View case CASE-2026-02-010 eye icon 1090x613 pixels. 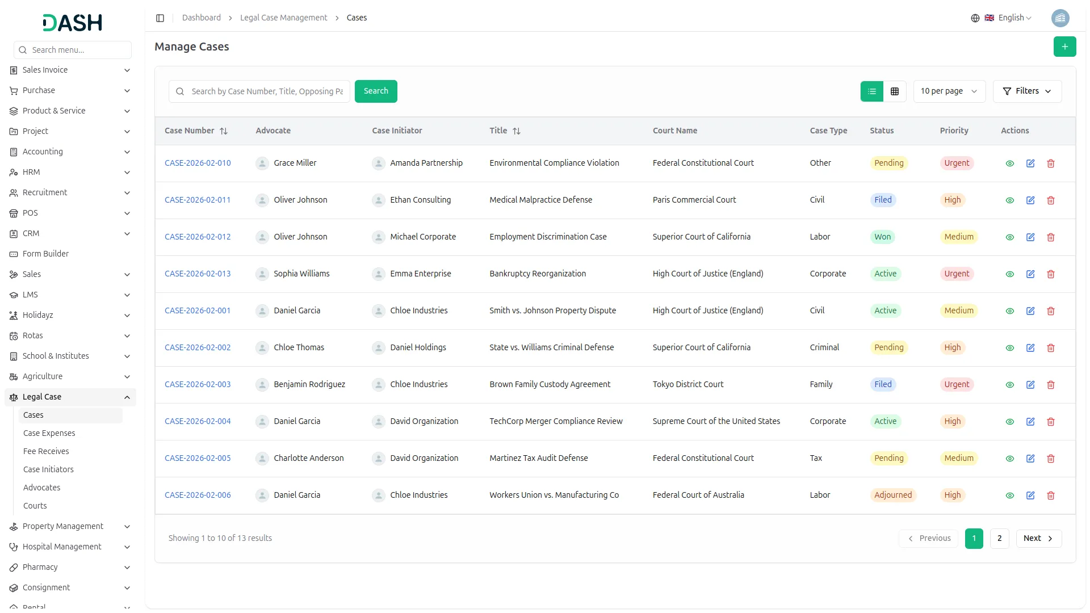click(x=1009, y=163)
